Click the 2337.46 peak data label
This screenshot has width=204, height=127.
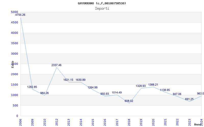tap(56, 65)
